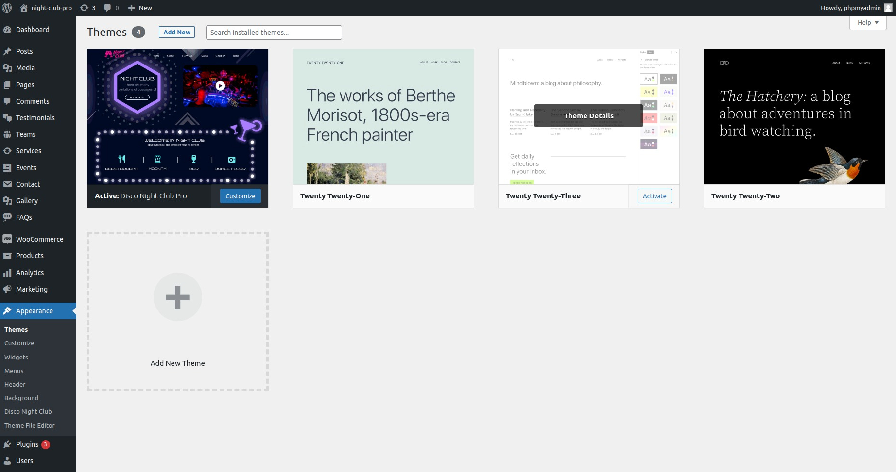Click Theme Details overlay on Twenty Twenty-Three
The height and width of the screenshot is (472, 896).
click(589, 116)
